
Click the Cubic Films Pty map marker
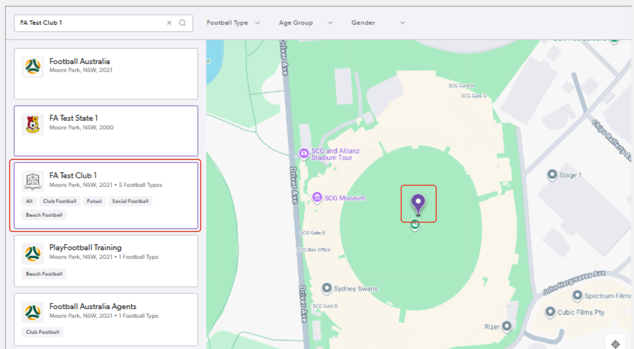(x=550, y=312)
